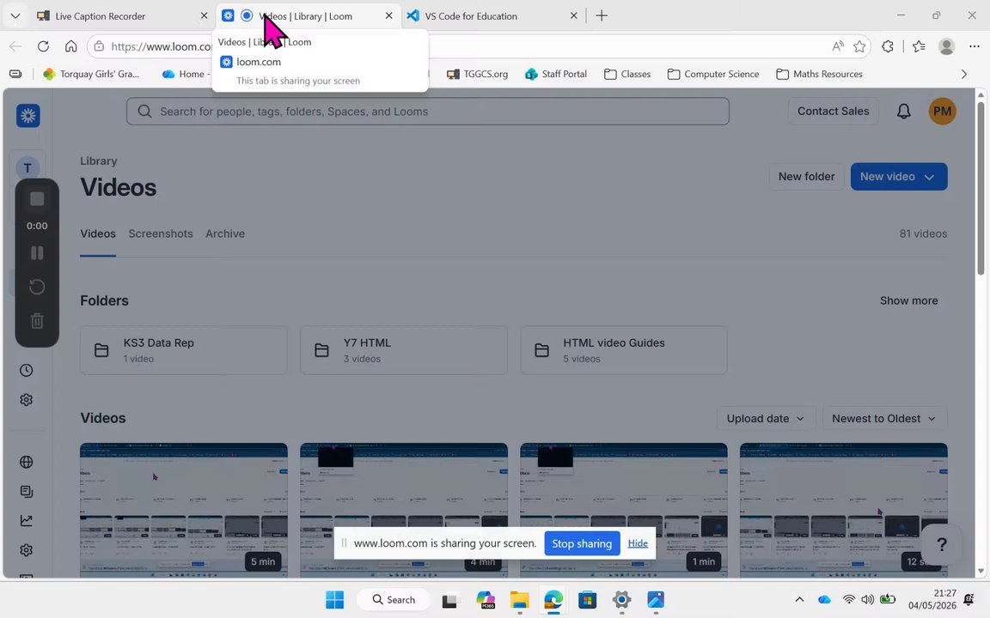This screenshot has height=618, width=990.
Task: Open notifications bell icon
Action: click(903, 112)
